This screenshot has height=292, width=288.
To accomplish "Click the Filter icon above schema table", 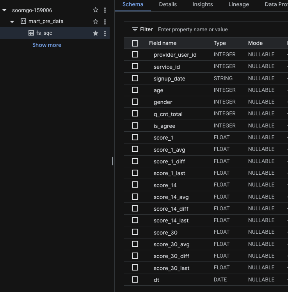I will [135, 29].
